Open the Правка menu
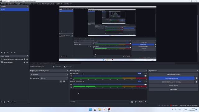The height and width of the screenshot is (112, 199). pyautogui.click(x=11, y=4)
